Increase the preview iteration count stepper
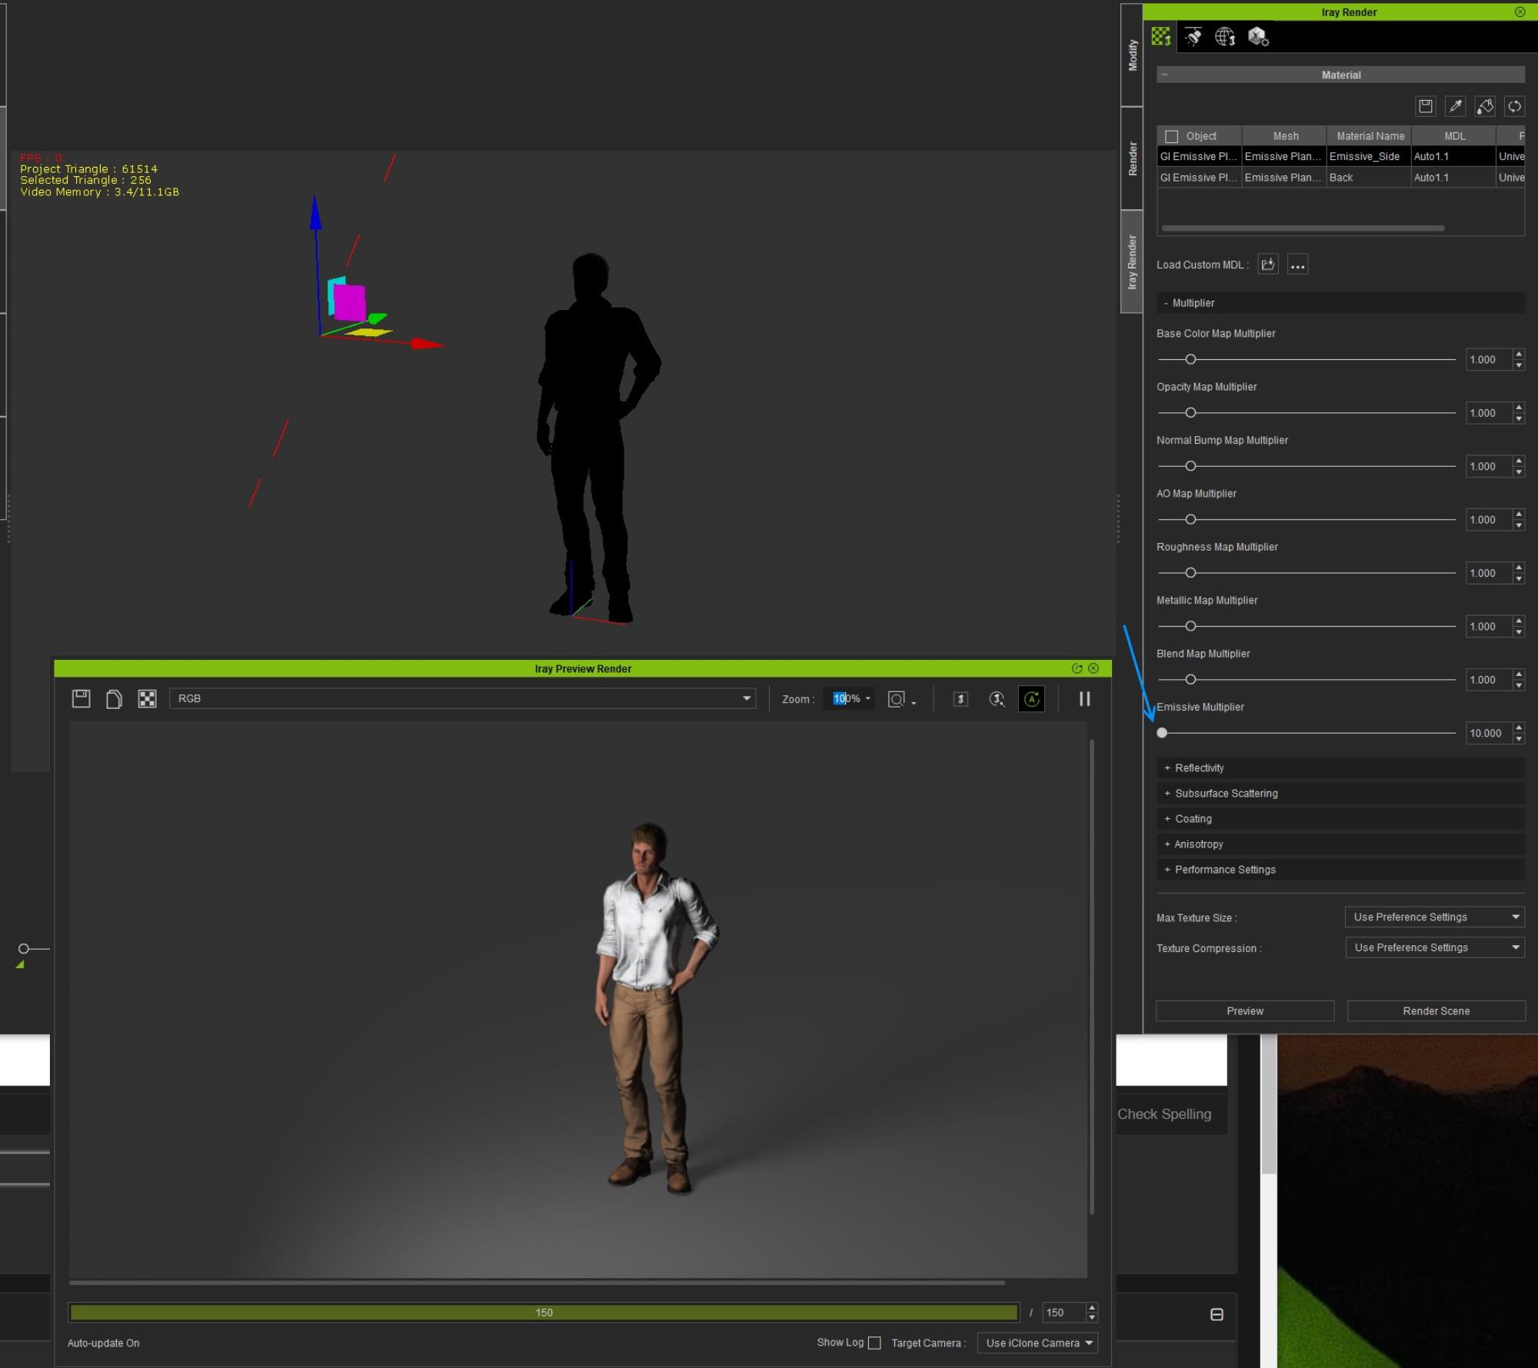Viewport: 1538px width, 1368px height. (1092, 1307)
